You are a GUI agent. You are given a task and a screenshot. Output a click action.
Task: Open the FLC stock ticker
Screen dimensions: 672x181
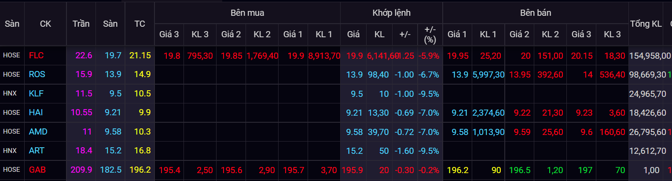click(36, 56)
